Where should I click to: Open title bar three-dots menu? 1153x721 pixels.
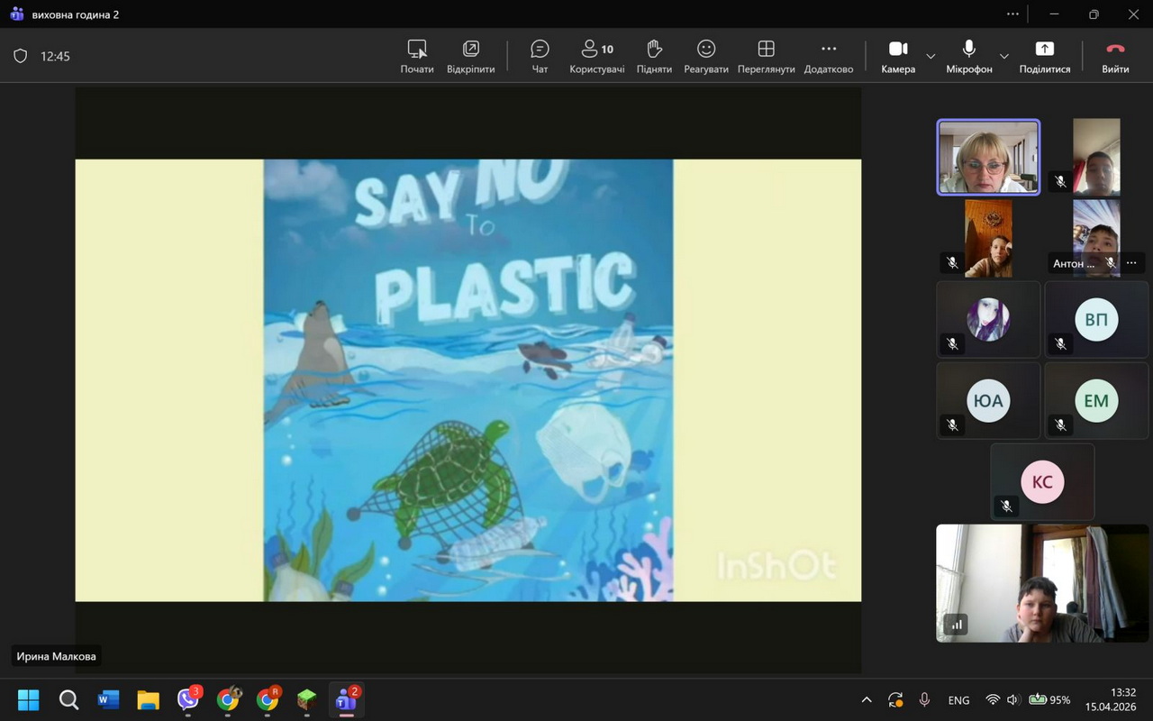tap(1012, 14)
